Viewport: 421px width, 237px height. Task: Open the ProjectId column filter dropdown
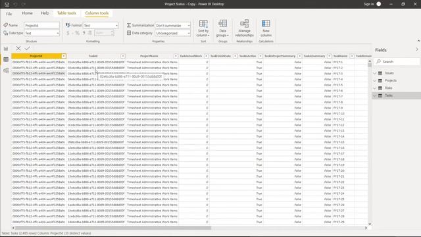pyautogui.click(x=64, y=56)
